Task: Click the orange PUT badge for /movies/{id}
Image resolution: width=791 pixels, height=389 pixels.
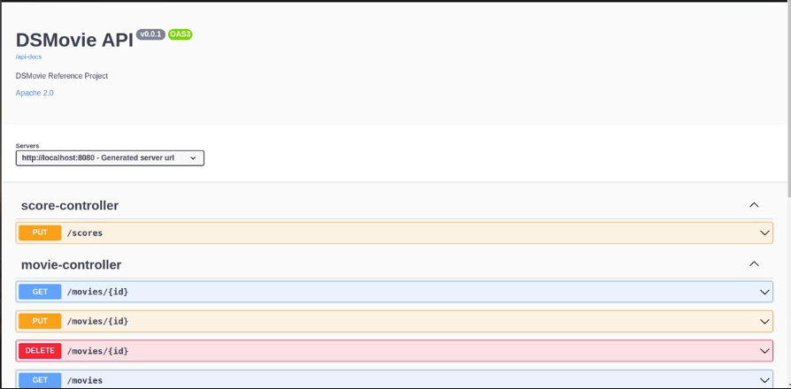Action: coord(40,322)
